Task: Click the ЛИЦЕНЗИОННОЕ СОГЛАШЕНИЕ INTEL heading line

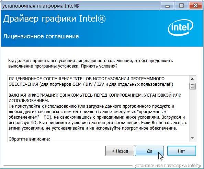Action: click(87, 79)
